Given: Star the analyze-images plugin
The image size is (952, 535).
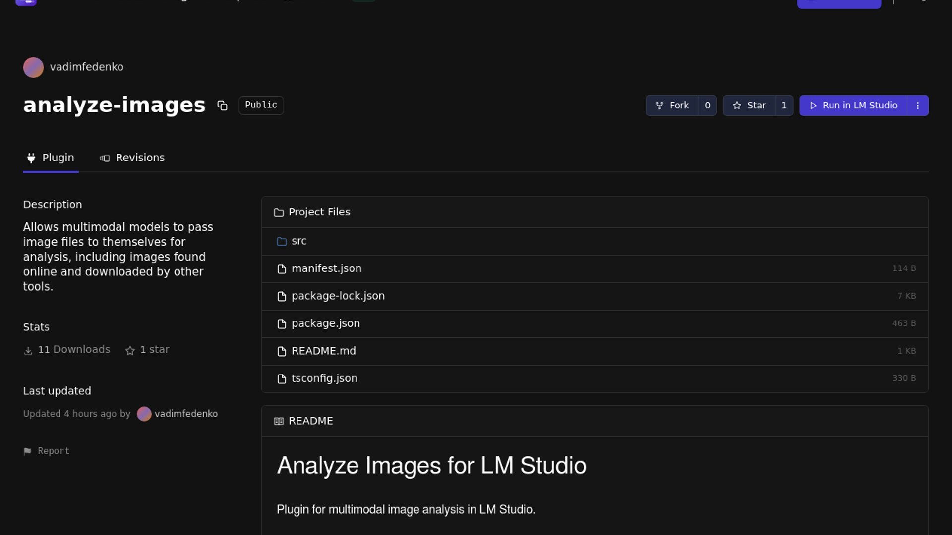Looking at the screenshot, I should [x=749, y=106].
